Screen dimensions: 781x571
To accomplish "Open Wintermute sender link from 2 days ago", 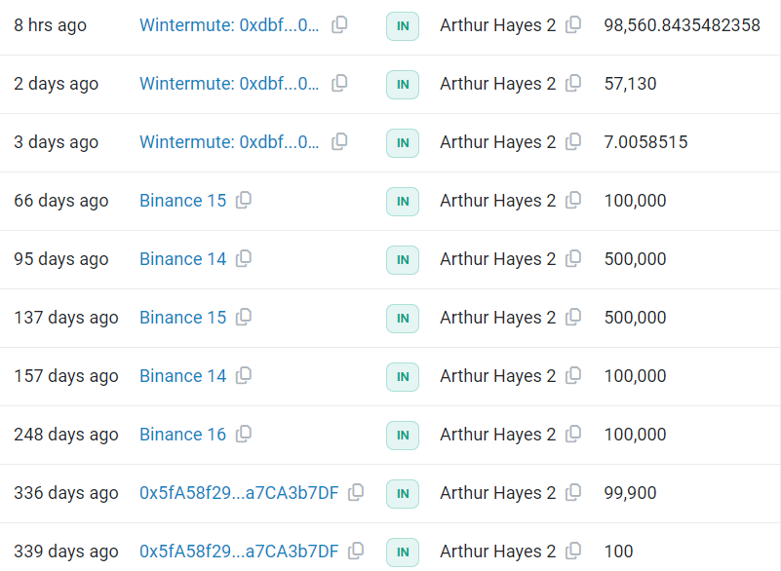I will coord(229,83).
